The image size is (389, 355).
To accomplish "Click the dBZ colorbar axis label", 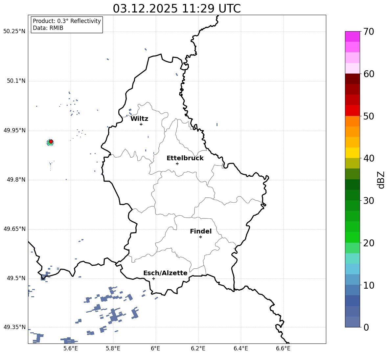I will coord(381,180).
